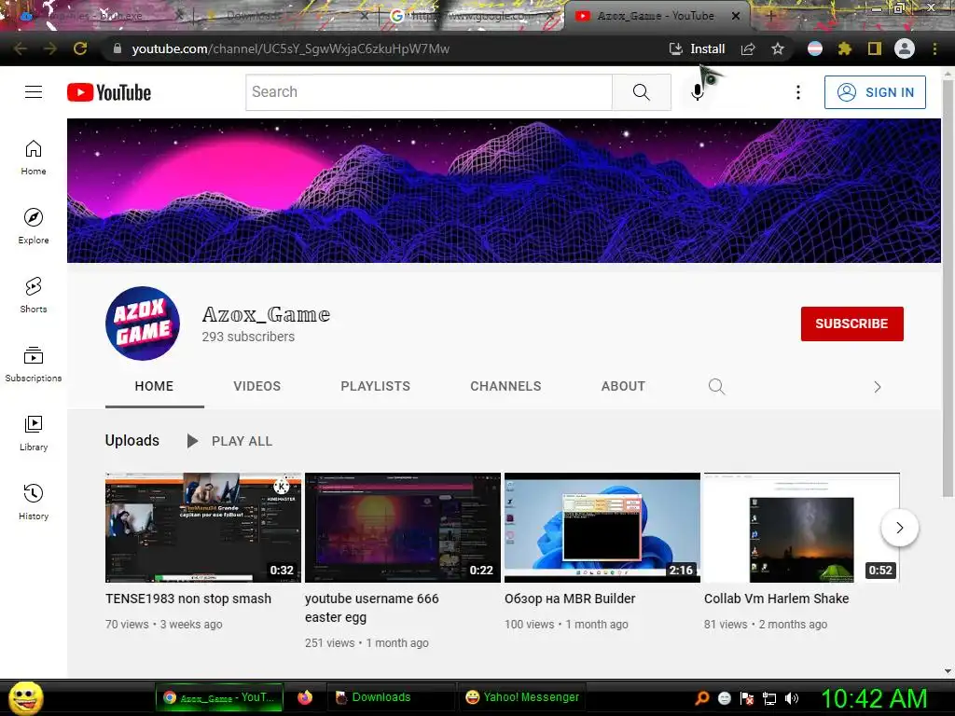This screenshot has height=716, width=955.
Task: Select the Azox_Game - YouTube browser tab
Action: point(655,16)
